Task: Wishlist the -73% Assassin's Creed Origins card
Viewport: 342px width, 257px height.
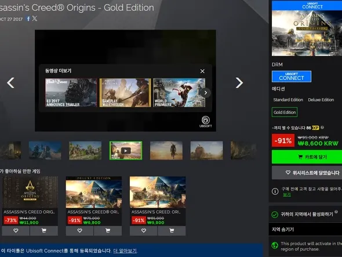Action: 16,230
